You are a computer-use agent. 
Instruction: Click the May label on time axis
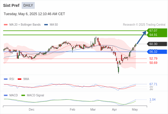[135, 109]
